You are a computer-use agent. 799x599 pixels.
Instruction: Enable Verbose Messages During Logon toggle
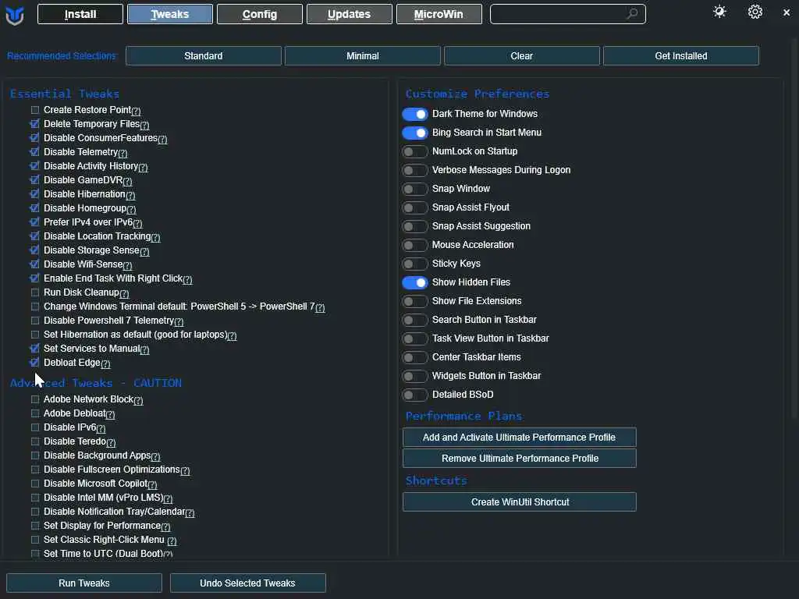coord(415,170)
